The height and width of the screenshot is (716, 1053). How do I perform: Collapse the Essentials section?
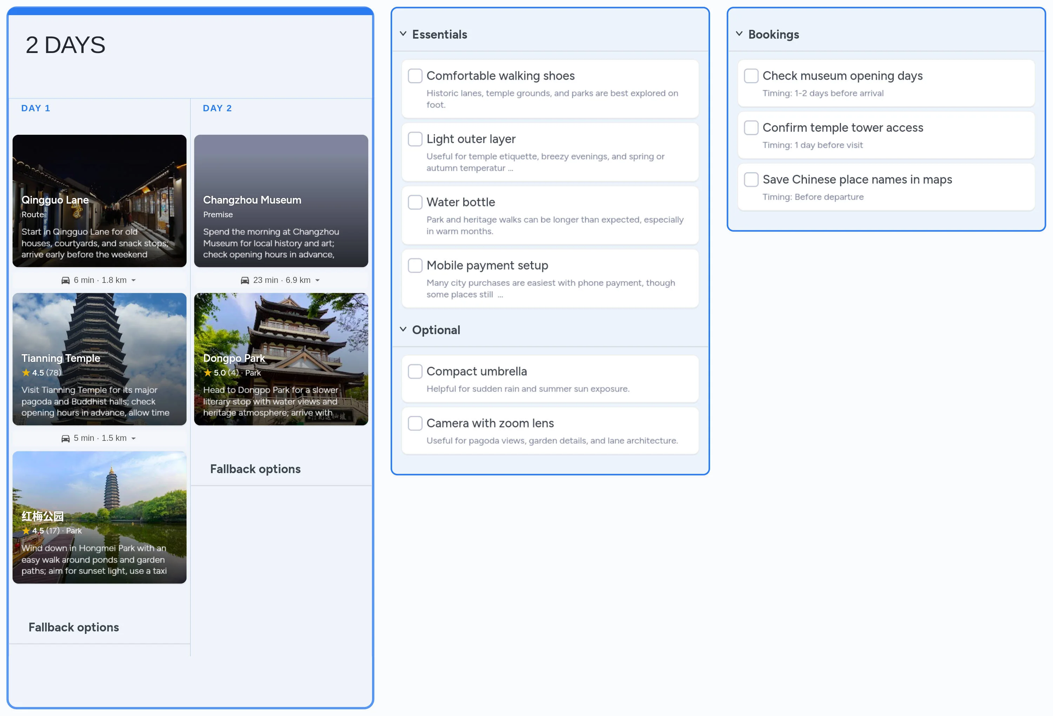coord(403,34)
